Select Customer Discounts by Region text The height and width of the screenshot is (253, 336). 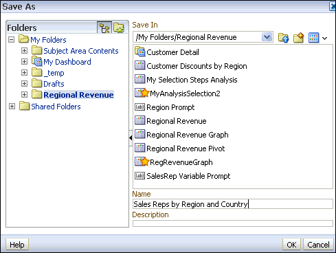pos(197,66)
